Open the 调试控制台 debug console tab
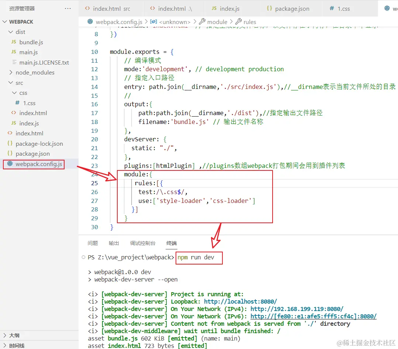398x349 pixels. pos(143,243)
